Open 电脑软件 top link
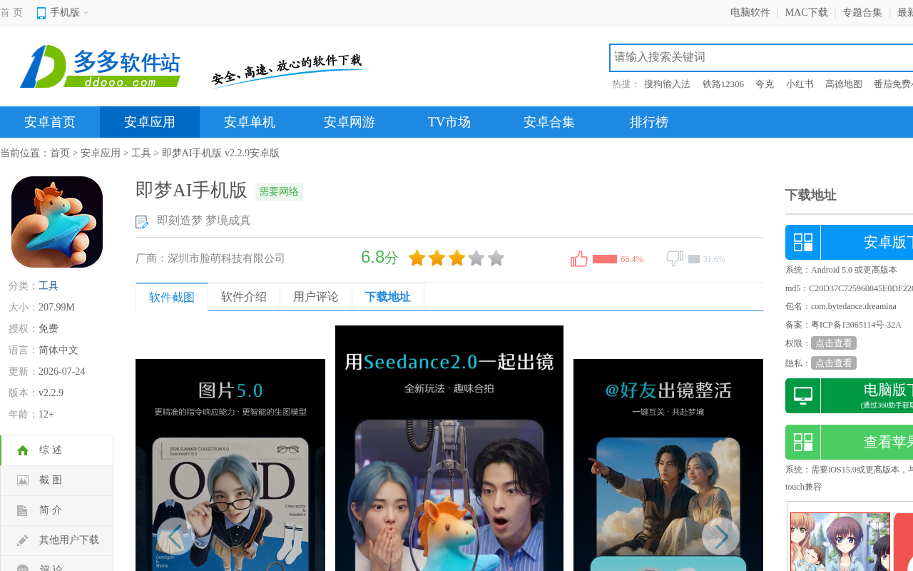This screenshot has width=913, height=571. (750, 13)
